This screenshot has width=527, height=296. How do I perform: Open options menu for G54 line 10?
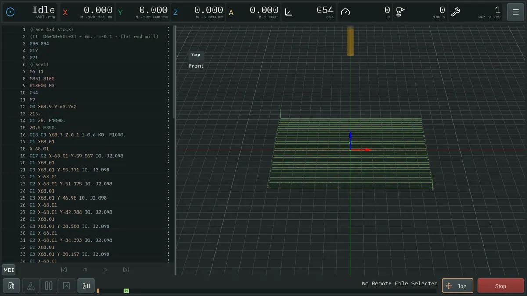coord(168,93)
